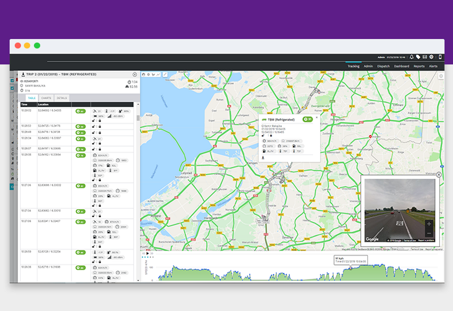The width and height of the screenshot is (453, 311).
Task: Click score badge in 10:28:06 row
Action: pos(80,155)
